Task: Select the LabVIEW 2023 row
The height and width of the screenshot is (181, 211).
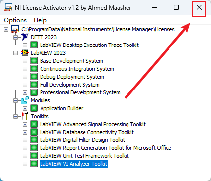Action: pos(48,53)
